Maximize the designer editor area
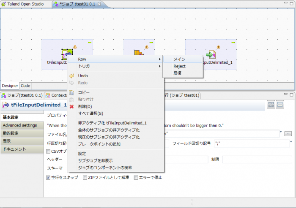The width and height of the screenshot is (296, 208). [291, 3]
